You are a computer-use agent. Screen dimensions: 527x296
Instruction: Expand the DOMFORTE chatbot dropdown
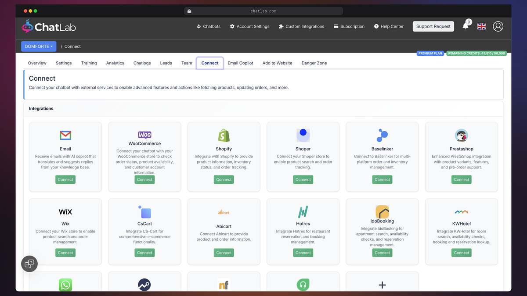click(39, 46)
